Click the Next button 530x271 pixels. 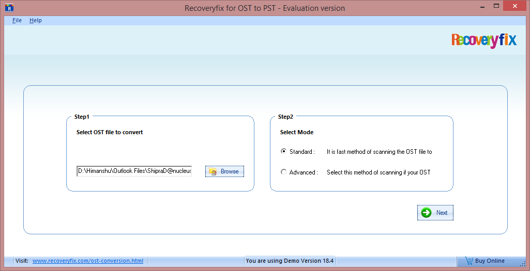(435, 213)
